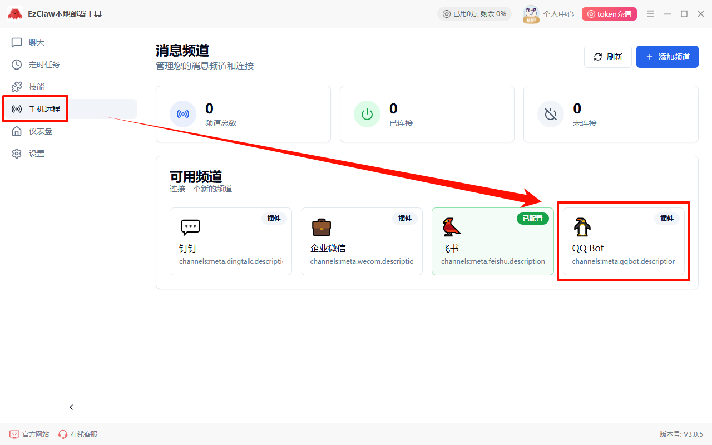The width and height of the screenshot is (712, 445).
Task: Open the token充值 recharge button
Action: pos(609,14)
